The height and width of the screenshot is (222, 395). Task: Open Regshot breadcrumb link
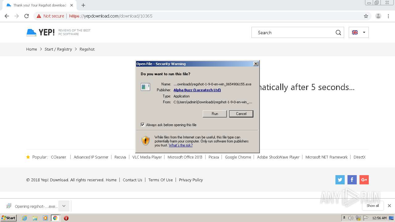coord(87,49)
